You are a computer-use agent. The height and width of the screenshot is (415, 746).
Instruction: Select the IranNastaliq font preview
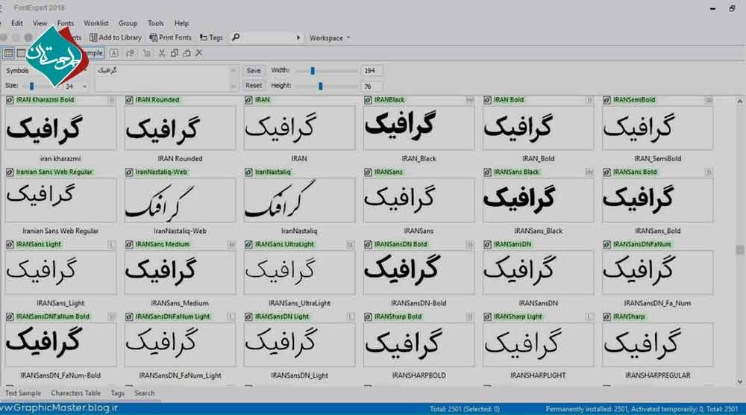(299, 200)
